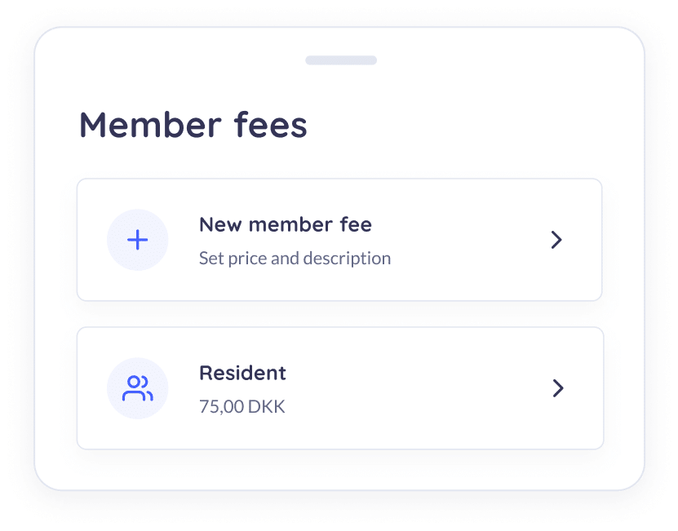678x531 pixels.
Task: Click the Member fees heading
Action: pos(193,126)
